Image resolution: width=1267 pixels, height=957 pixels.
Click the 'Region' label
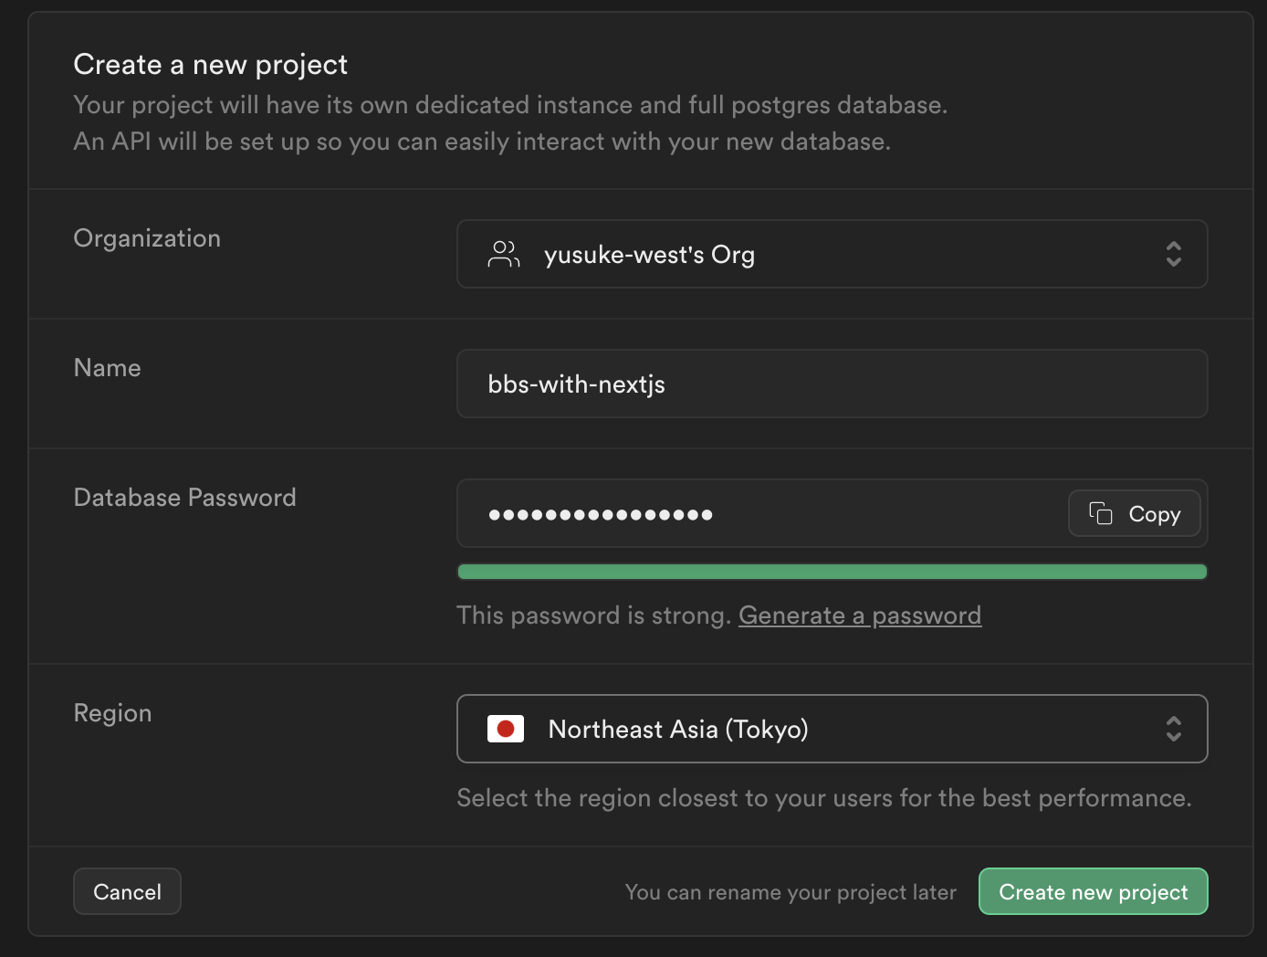pyautogui.click(x=113, y=713)
